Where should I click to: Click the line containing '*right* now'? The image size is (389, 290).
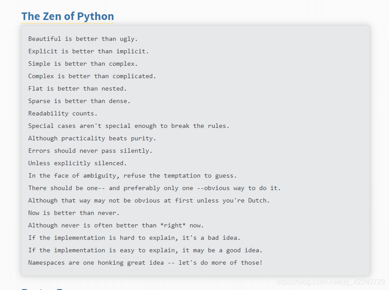tap(116, 225)
